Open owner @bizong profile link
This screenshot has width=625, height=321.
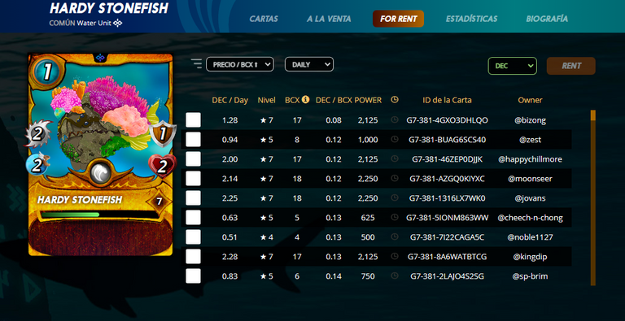pos(530,120)
